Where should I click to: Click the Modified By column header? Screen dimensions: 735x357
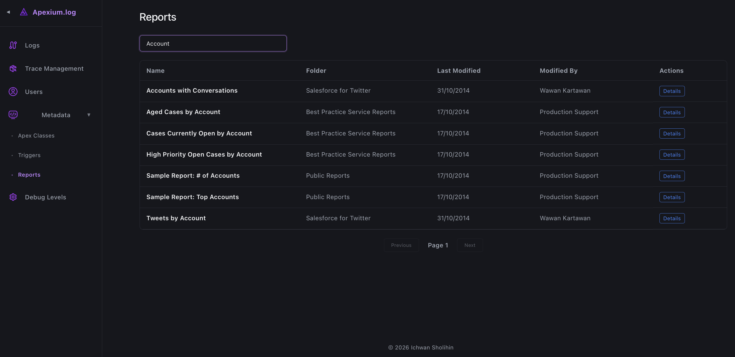tap(558, 70)
